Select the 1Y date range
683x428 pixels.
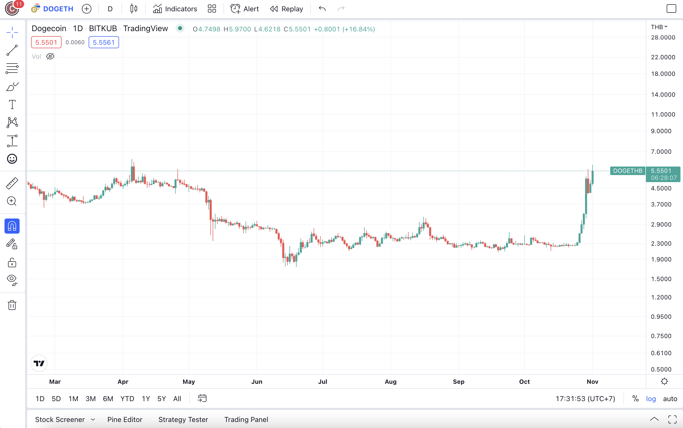(x=146, y=399)
